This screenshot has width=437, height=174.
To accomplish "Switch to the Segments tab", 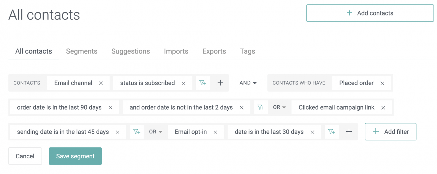I will (x=82, y=51).
